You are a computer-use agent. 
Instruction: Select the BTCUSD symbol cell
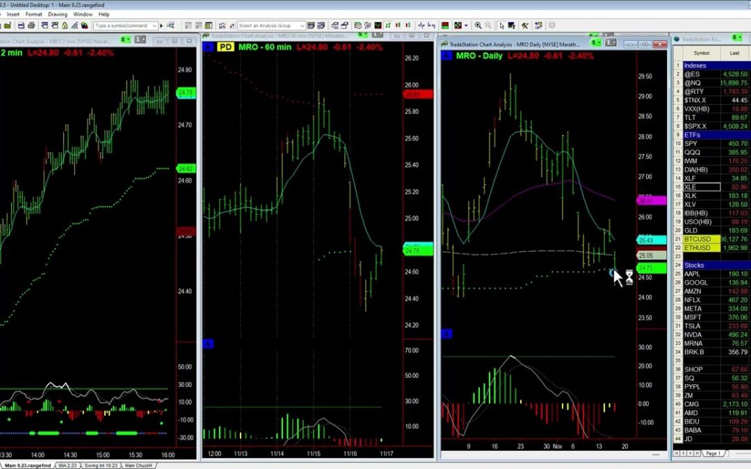click(702, 239)
